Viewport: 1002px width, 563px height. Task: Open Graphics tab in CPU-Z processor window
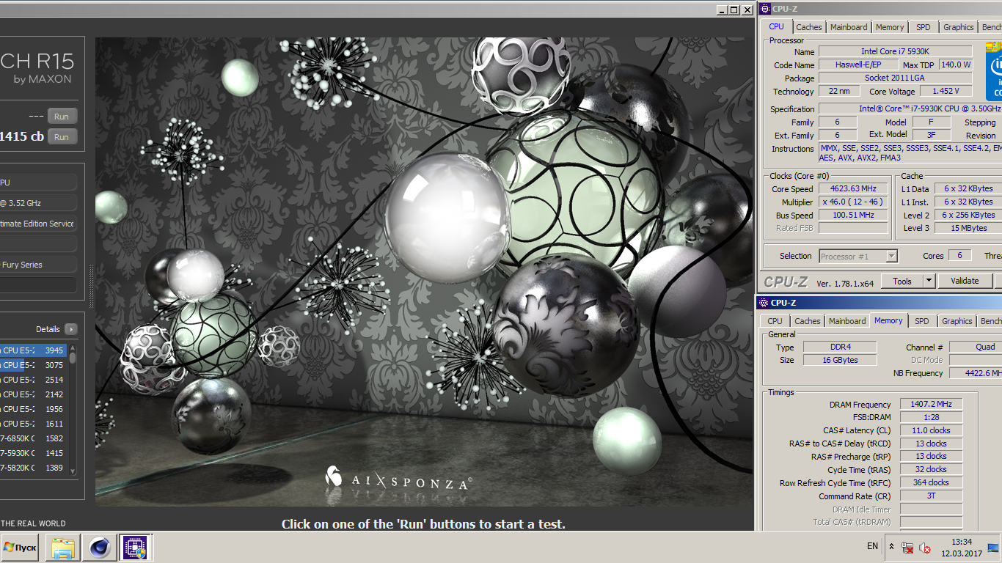[x=958, y=27]
